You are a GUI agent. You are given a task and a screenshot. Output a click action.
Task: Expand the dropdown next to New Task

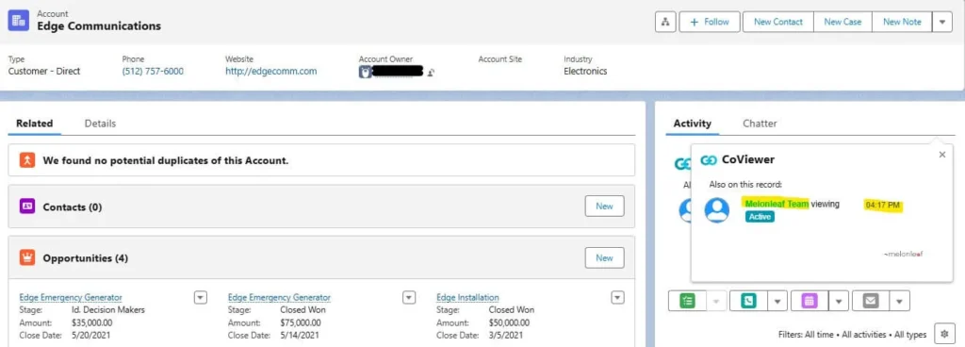click(x=716, y=301)
